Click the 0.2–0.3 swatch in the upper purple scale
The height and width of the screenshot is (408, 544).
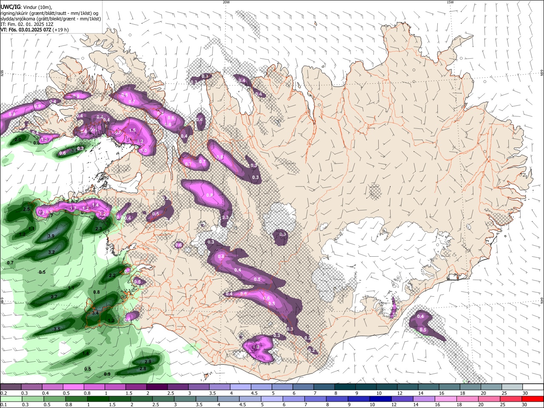point(11,387)
